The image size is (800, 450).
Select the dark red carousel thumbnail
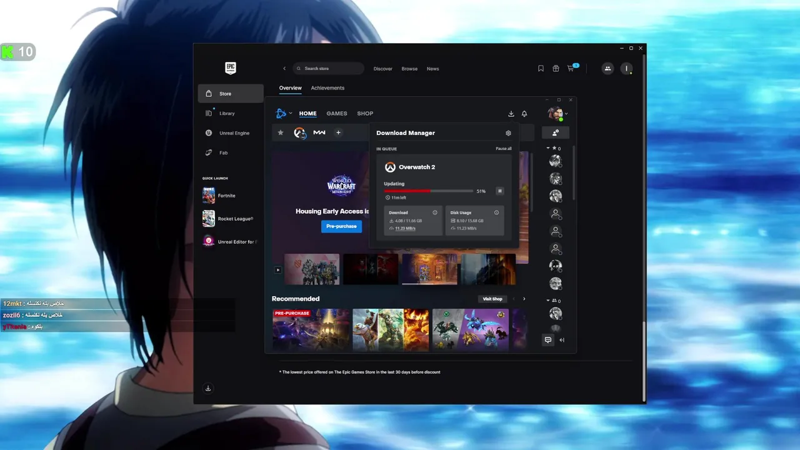[x=371, y=269]
